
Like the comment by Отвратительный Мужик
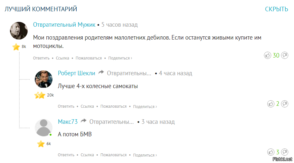tap(267, 56)
